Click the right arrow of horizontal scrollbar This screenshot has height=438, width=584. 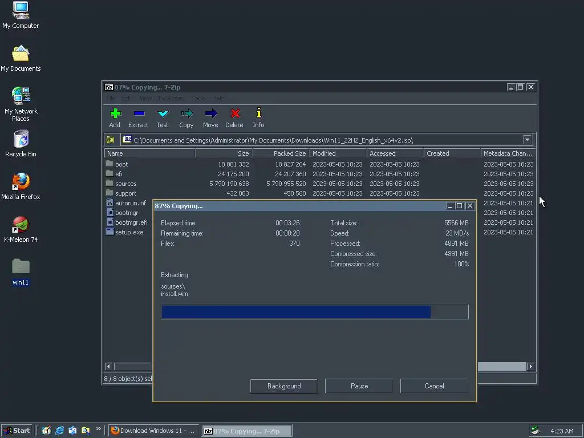coord(531,367)
